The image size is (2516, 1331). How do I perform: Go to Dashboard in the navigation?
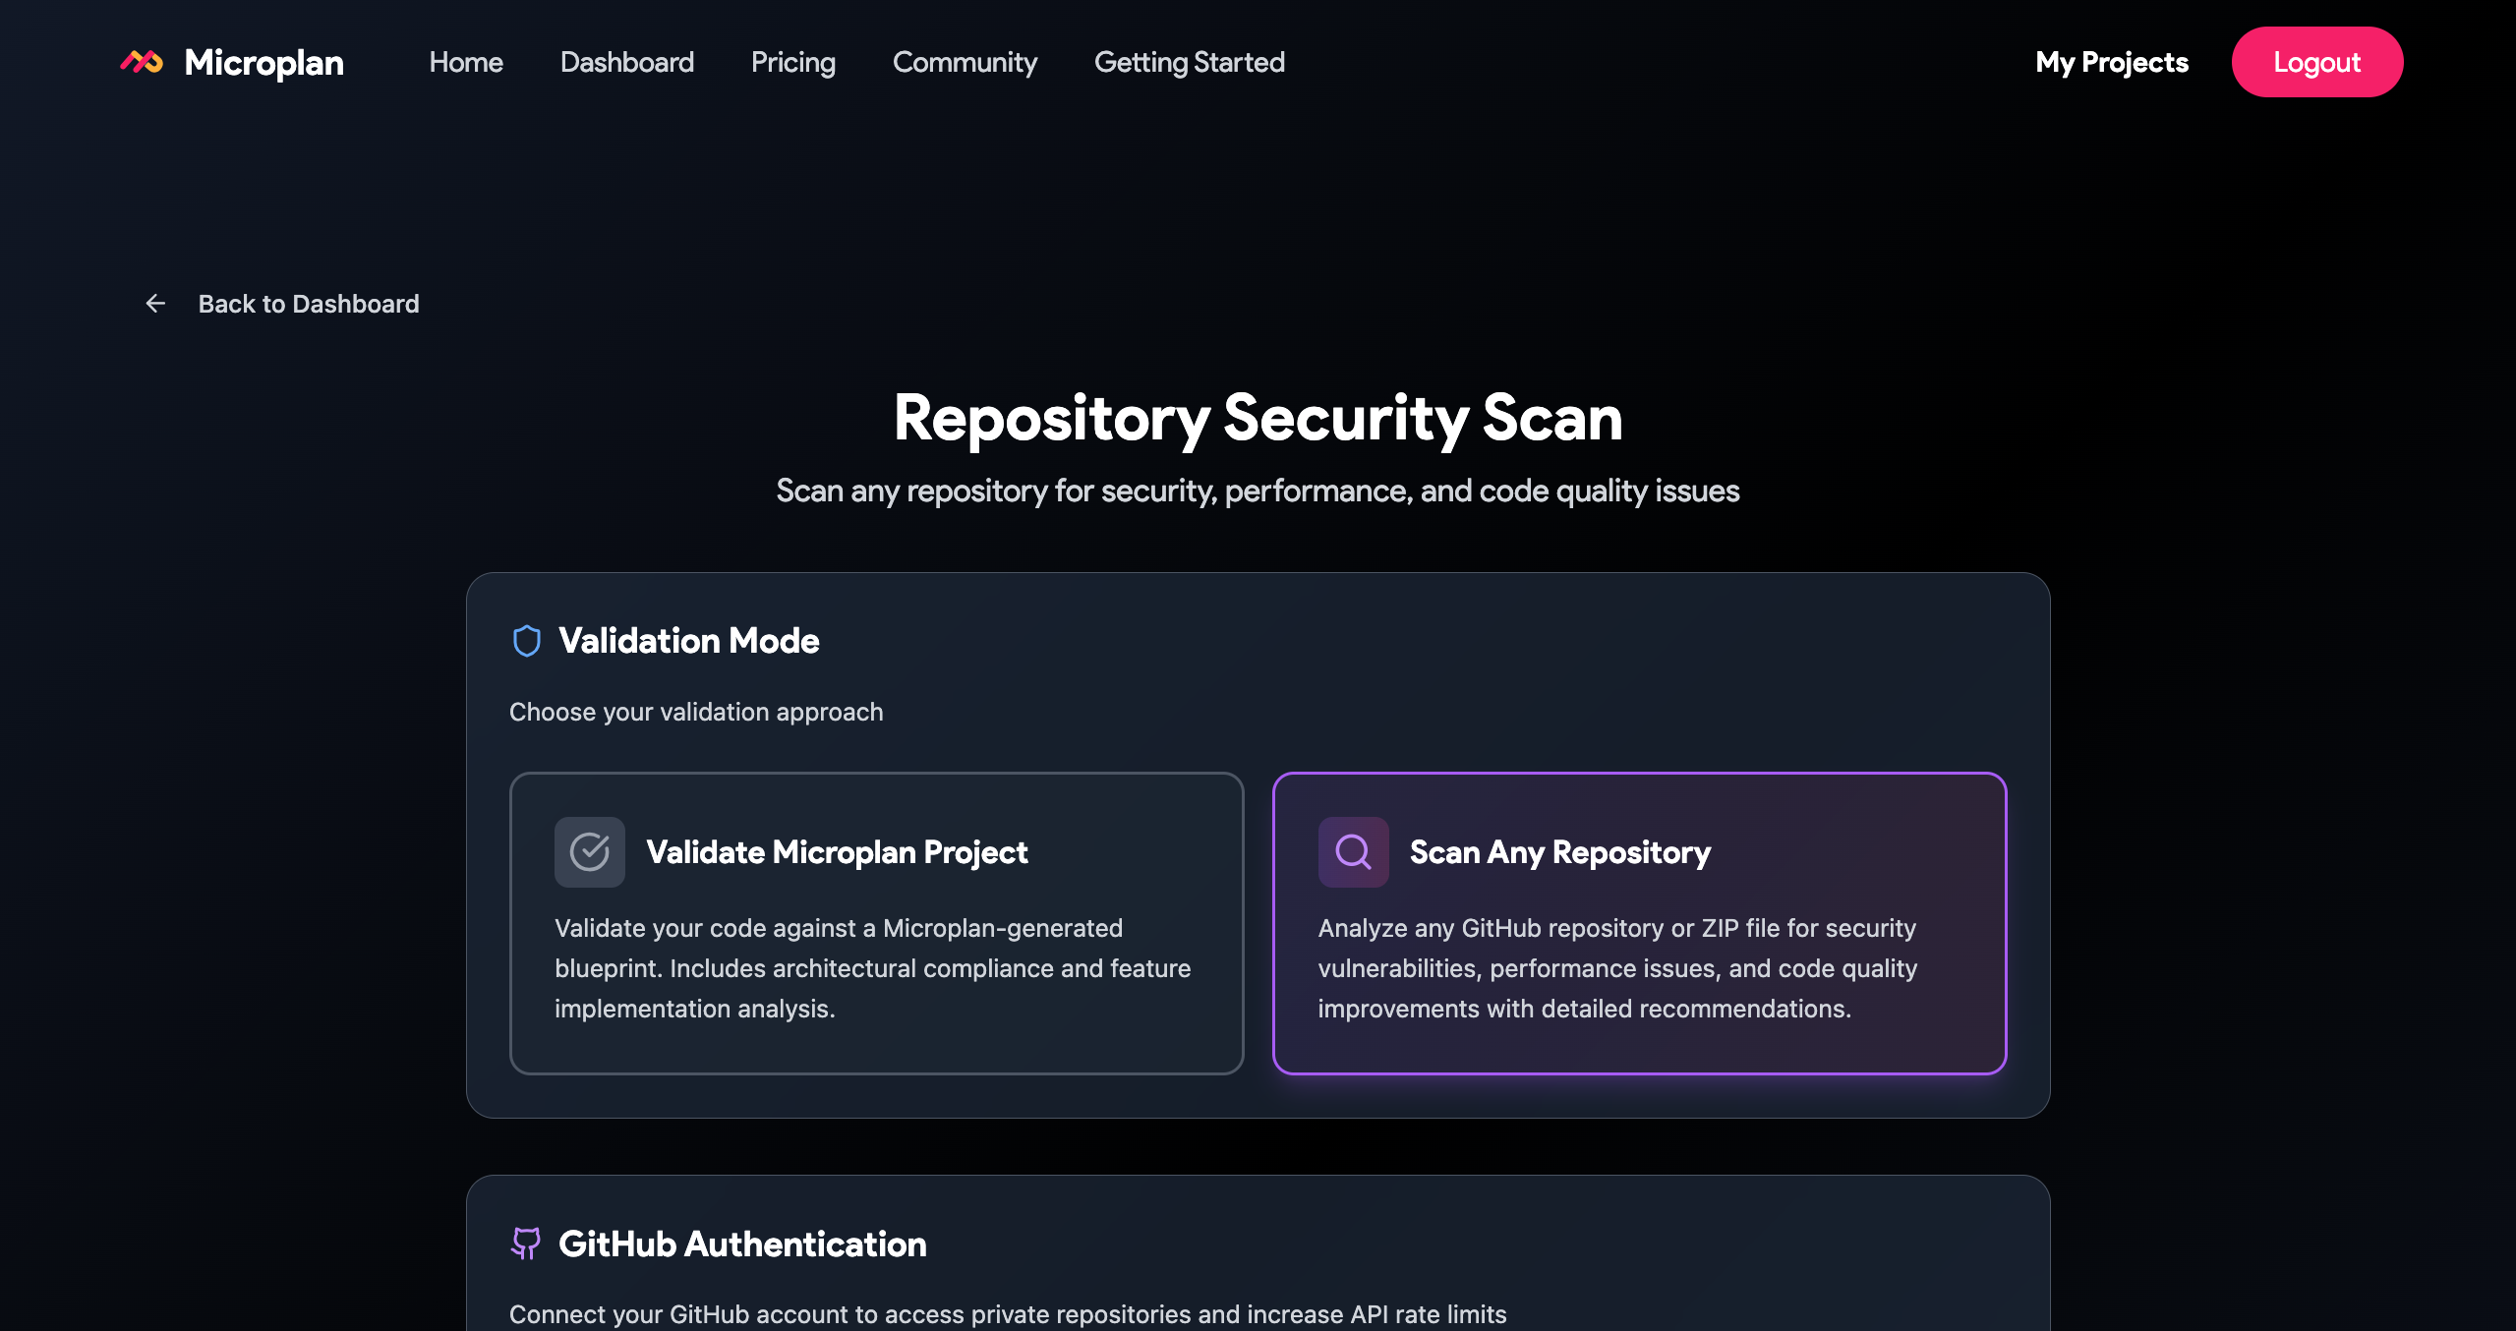[x=627, y=62]
